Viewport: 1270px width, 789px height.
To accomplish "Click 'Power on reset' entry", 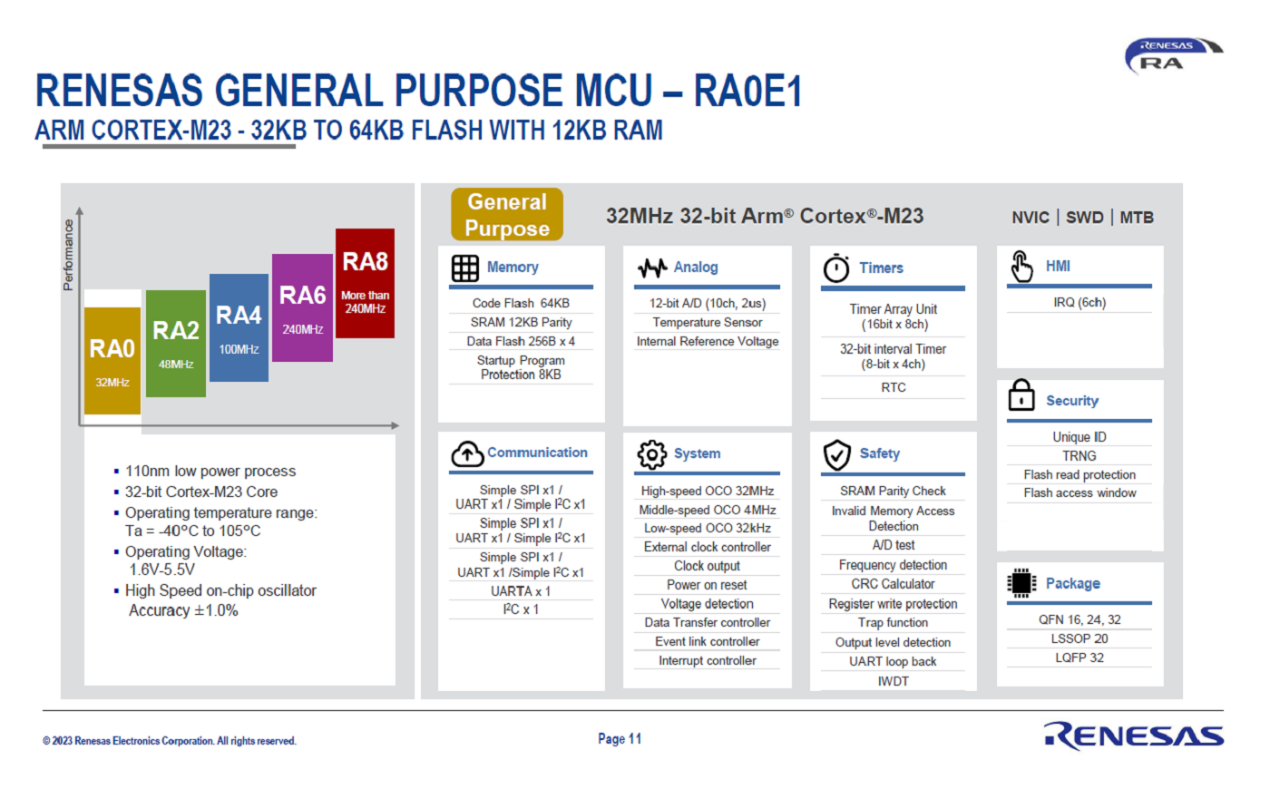I will (708, 585).
